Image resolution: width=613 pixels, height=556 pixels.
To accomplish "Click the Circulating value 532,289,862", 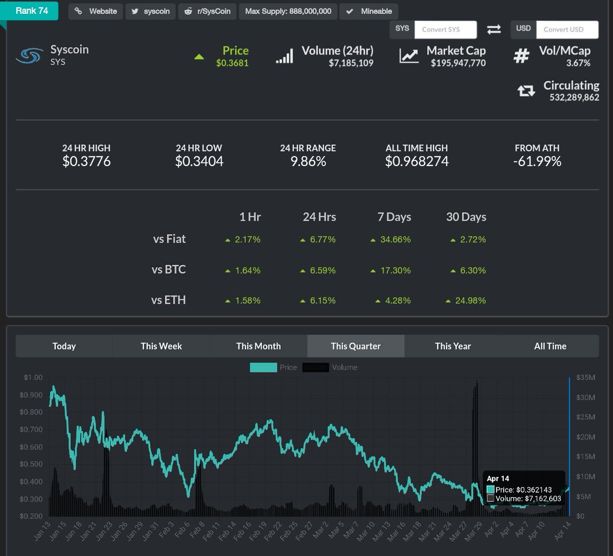I will tap(575, 97).
